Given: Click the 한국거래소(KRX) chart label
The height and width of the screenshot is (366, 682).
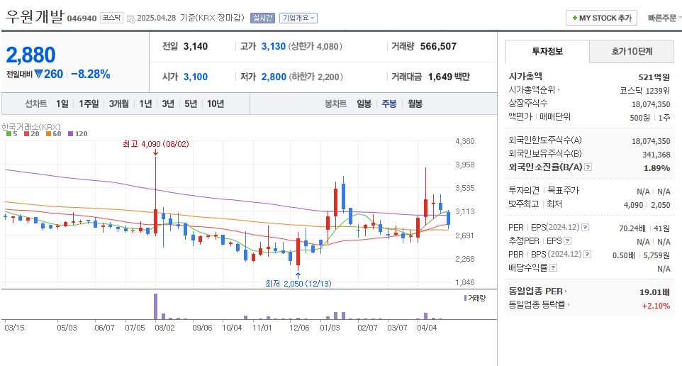Looking at the screenshot, I should pos(31,127).
